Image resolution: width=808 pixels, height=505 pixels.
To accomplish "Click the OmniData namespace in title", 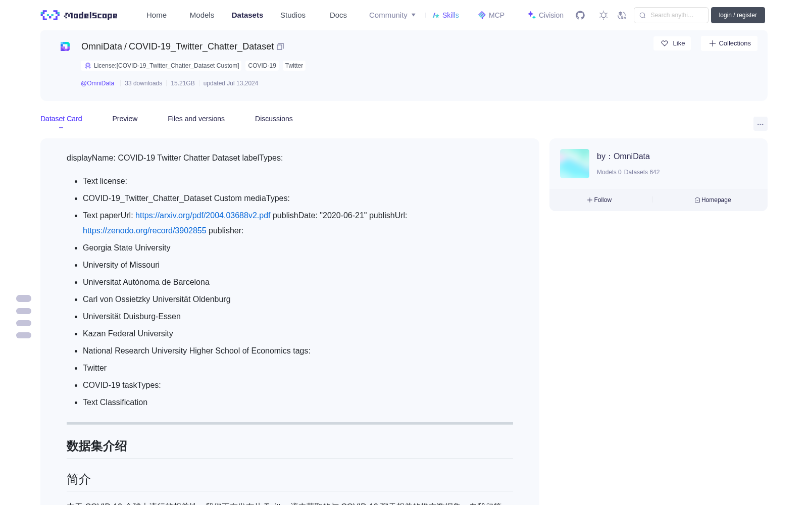I will [x=102, y=46].
